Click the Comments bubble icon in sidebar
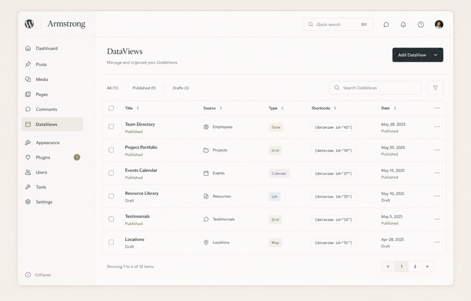 [28, 109]
